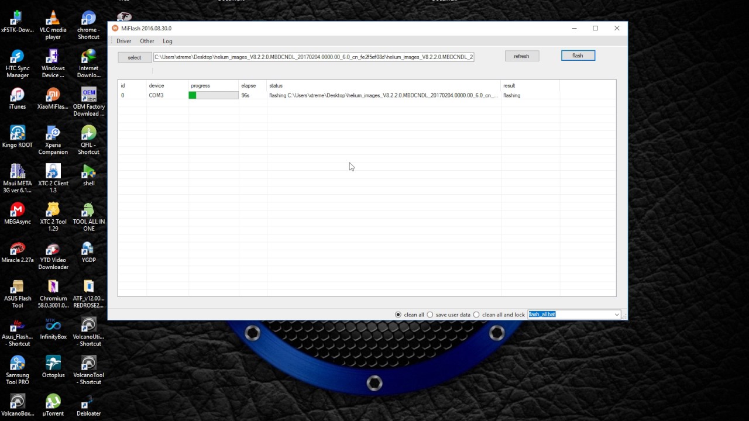Click the result column header

point(530,85)
